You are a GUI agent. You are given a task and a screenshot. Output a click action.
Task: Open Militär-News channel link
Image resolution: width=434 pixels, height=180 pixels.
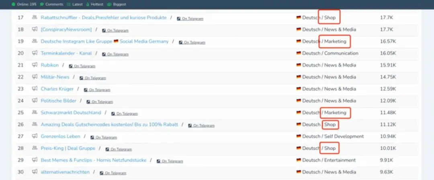(55, 77)
